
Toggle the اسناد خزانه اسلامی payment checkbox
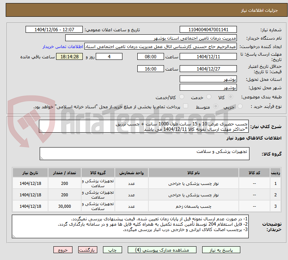coord(186,106)
